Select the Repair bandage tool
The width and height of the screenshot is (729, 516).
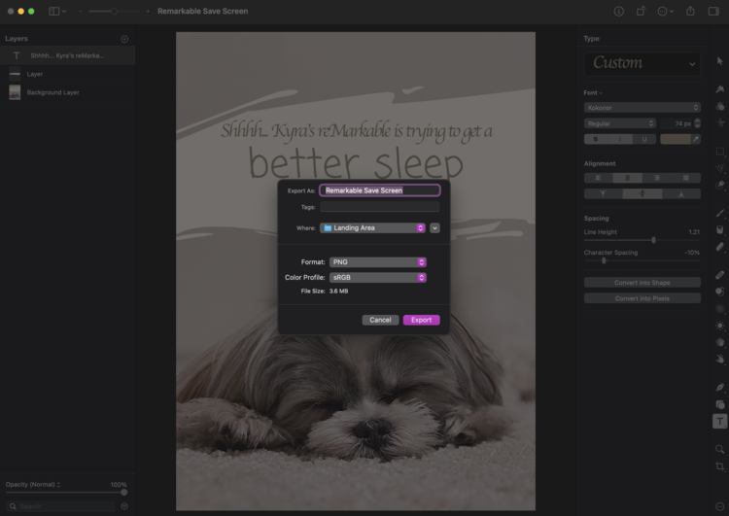pos(719,275)
